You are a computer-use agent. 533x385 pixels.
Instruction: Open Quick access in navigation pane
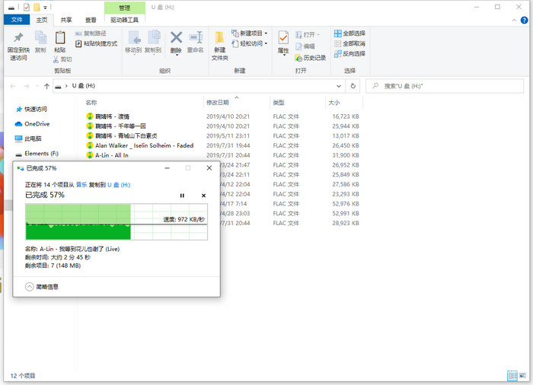click(32, 109)
